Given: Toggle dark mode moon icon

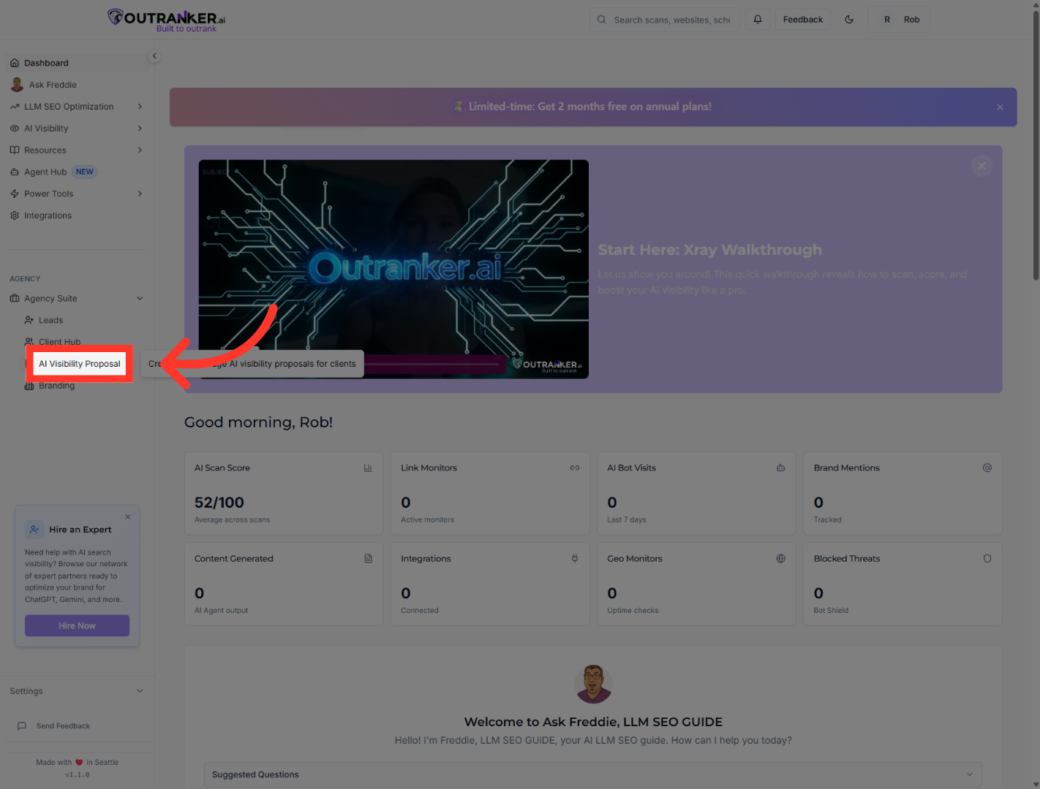Looking at the screenshot, I should (849, 20).
